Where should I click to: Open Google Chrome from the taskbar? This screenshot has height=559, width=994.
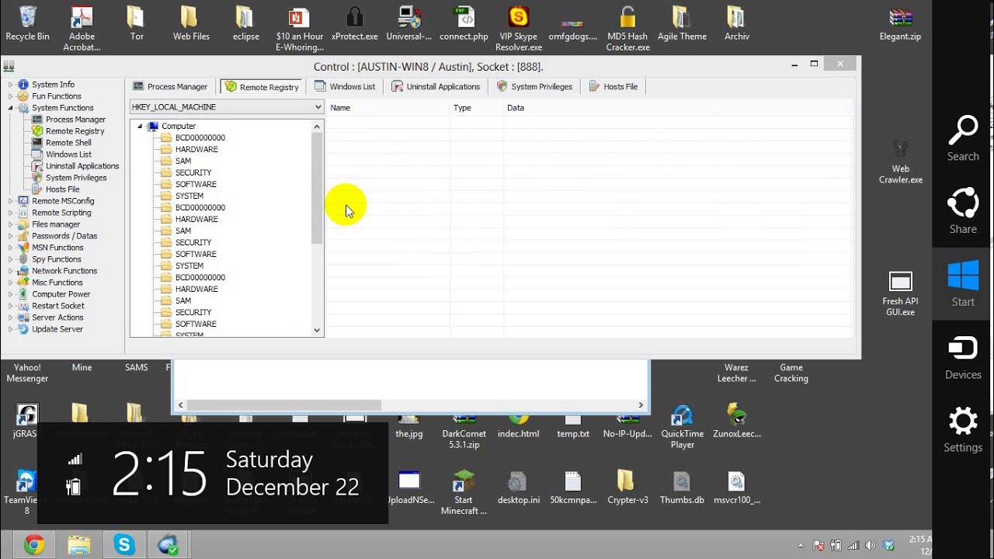(33, 544)
